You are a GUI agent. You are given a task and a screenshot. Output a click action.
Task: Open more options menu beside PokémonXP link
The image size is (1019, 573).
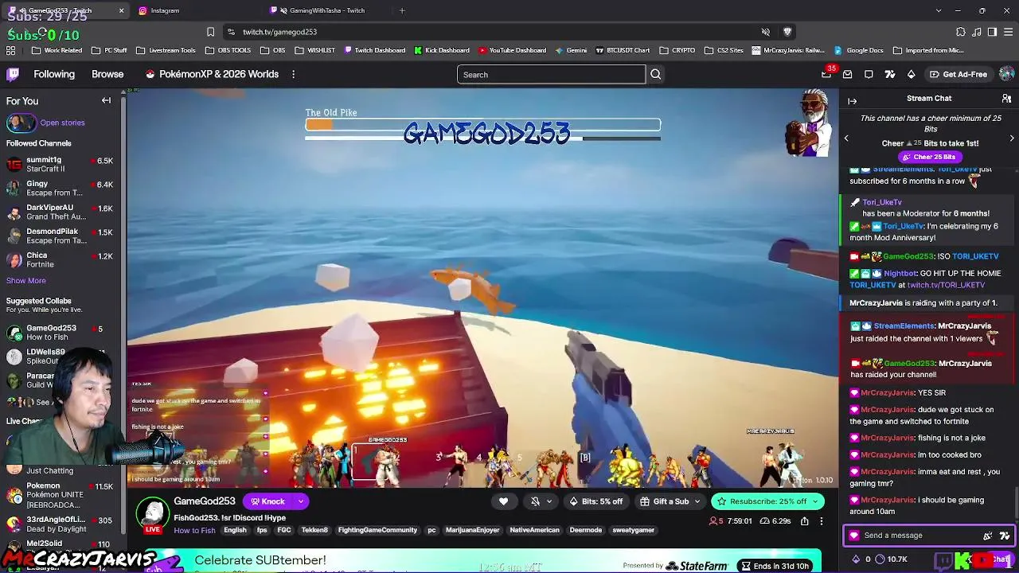point(293,74)
